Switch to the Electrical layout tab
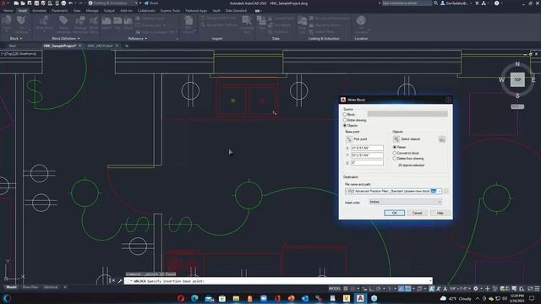 [x=51, y=287]
